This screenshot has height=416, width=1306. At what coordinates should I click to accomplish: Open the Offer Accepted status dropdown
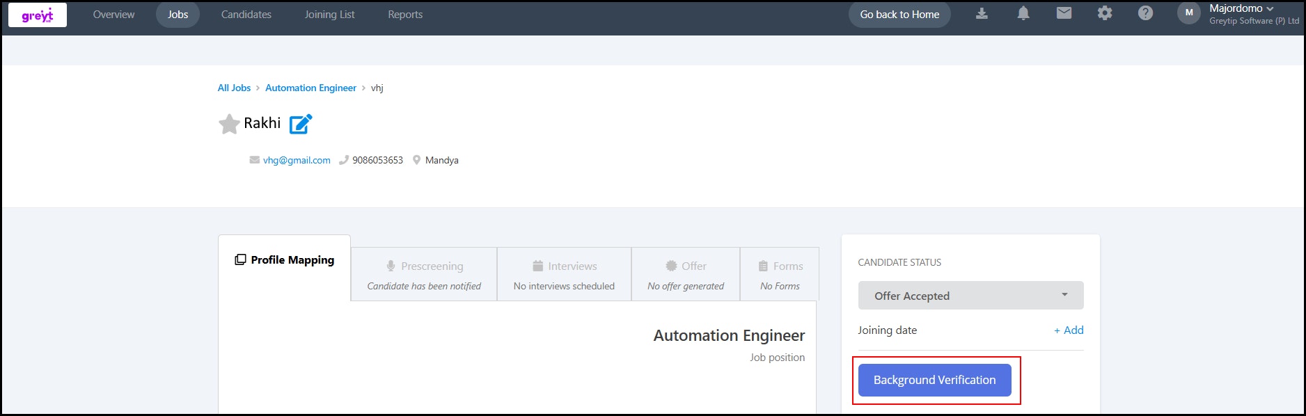[970, 296]
